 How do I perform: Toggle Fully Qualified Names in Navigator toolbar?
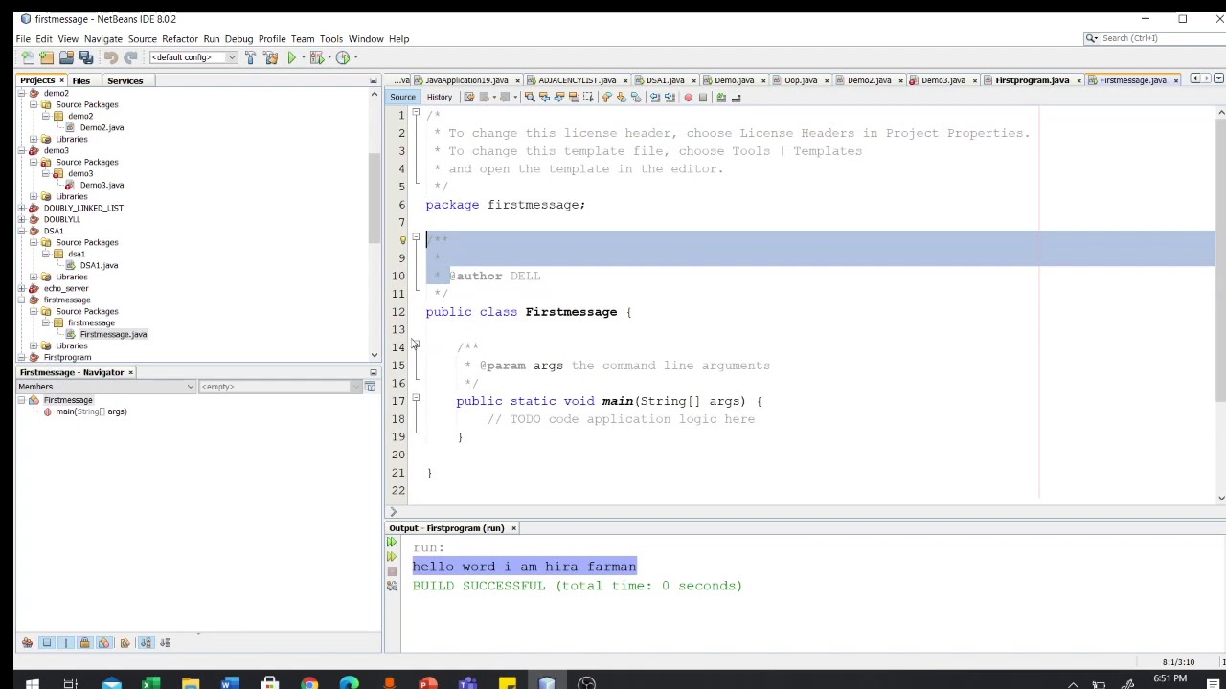tap(125, 643)
